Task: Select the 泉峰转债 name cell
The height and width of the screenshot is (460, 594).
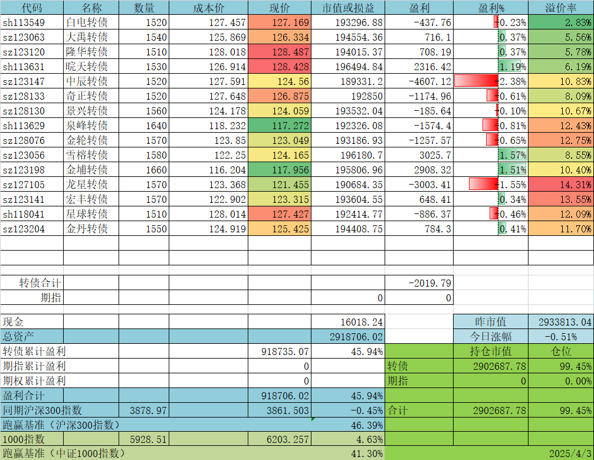Action: pyautogui.click(x=91, y=126)
